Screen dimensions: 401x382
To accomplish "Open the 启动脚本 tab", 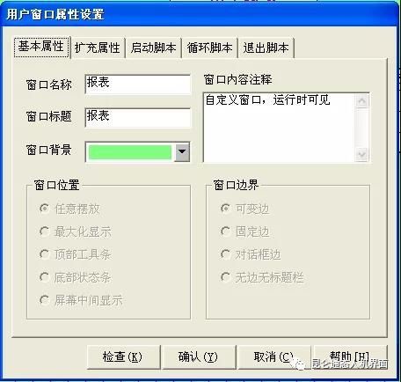I will pos(153,48).
